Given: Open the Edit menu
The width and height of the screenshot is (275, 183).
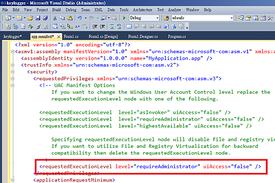Looking at the screenshot, I should point(16,10).
